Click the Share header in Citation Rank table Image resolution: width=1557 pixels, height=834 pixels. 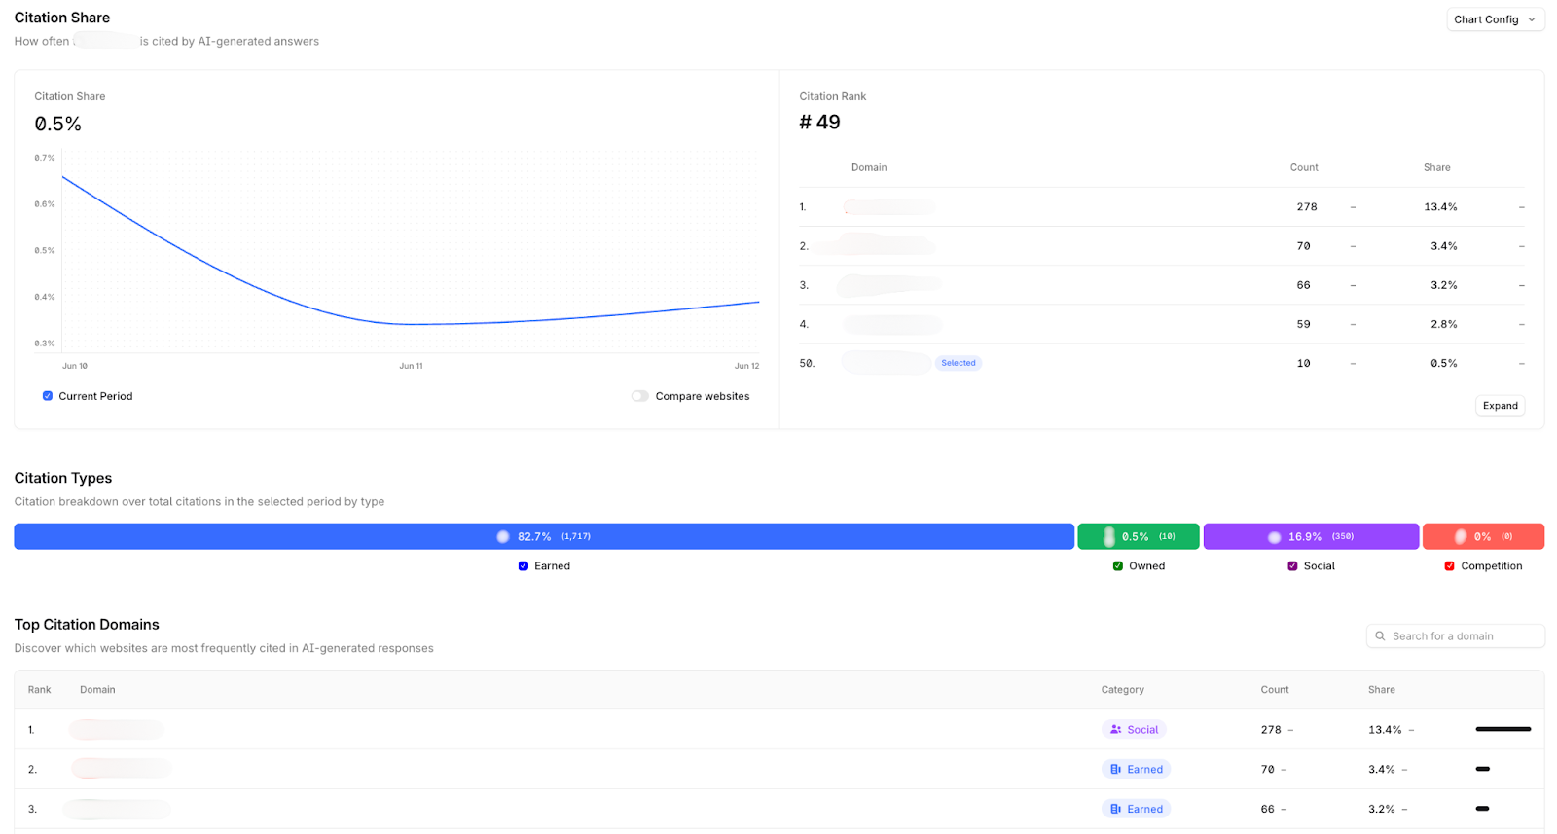click(1436, 167)
